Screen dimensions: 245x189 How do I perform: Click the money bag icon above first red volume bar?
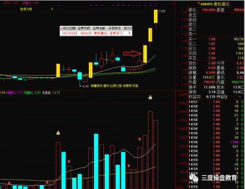[x=58, y=132]
